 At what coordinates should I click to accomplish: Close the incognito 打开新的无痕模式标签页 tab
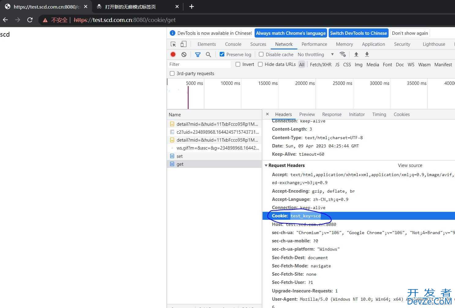pyautogui.click(x=177, y=7)
